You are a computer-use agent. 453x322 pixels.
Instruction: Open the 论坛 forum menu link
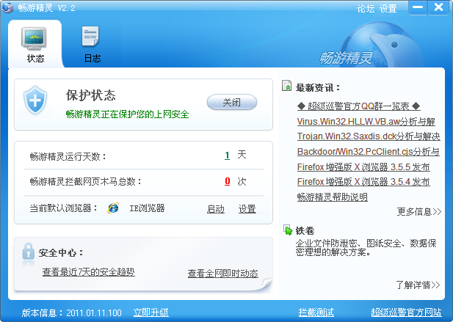pos(366,9)
